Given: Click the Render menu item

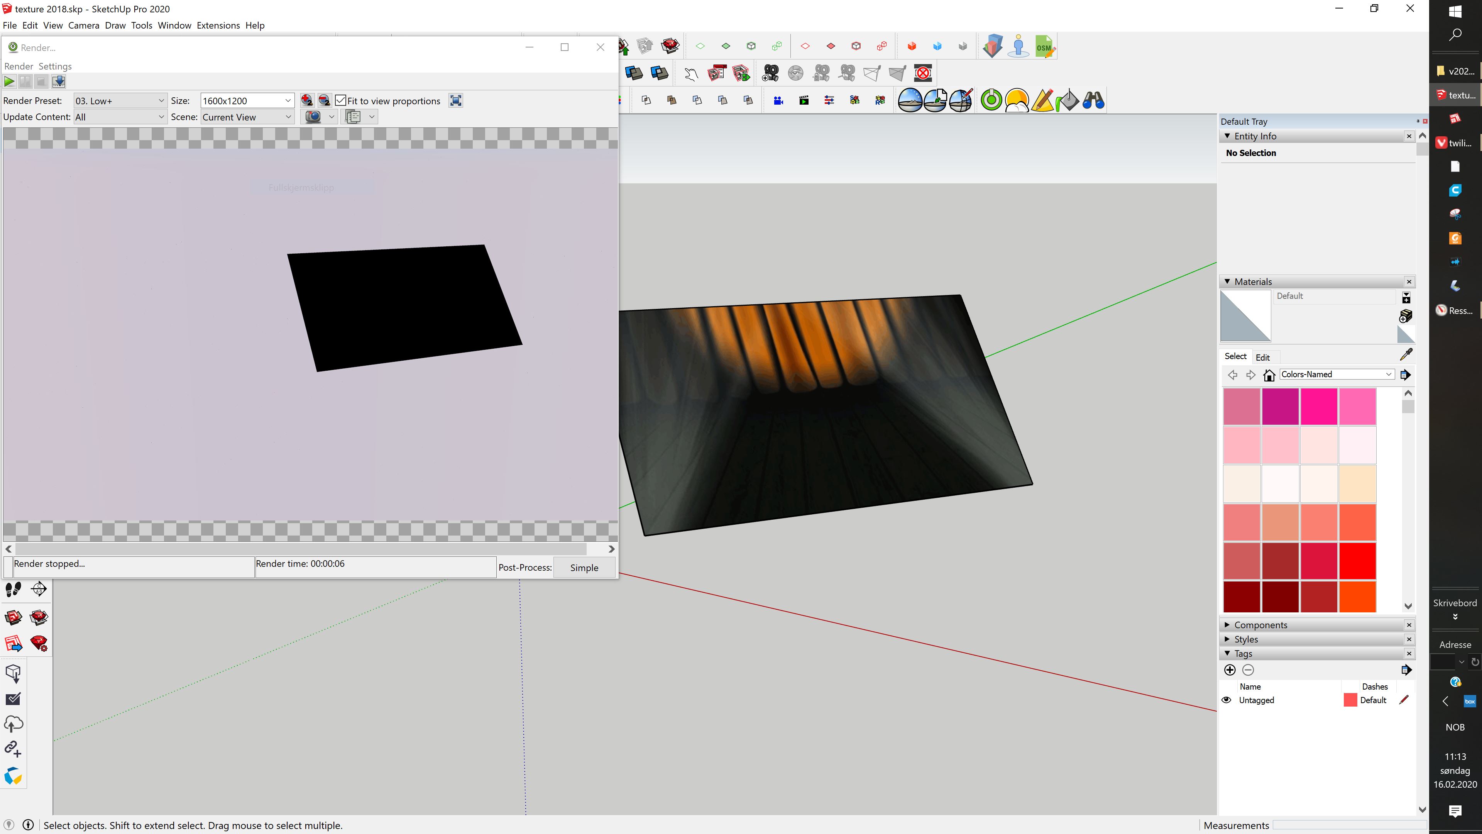Looking at the screenshot, I should [17, 65].
